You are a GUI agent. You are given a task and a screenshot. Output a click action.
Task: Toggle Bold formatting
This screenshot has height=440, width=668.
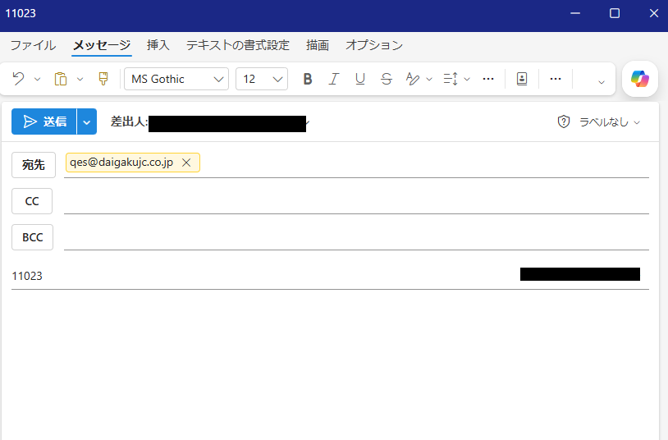[x=308, y=79]
